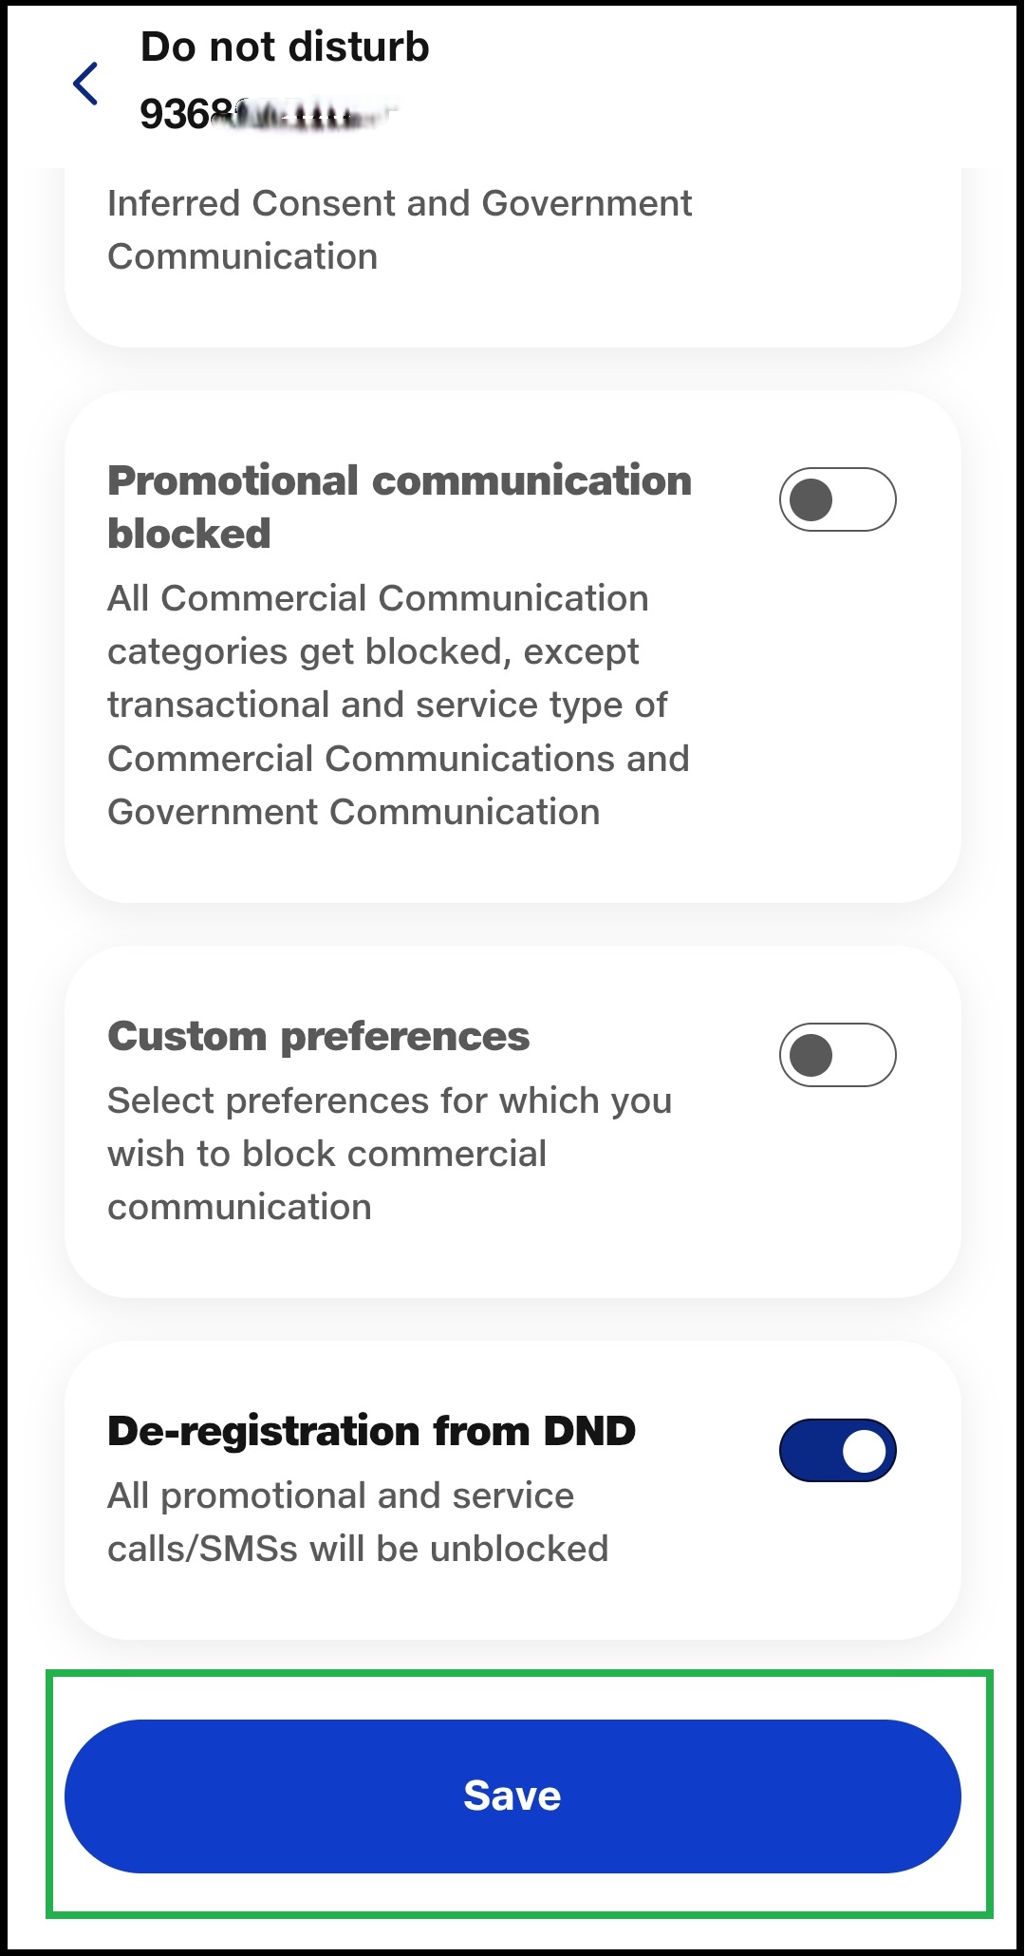This screenshot has height=1956, width=1025.
Task: Tap the "De-registration from DND" heading
Action: click(371, 1431)
